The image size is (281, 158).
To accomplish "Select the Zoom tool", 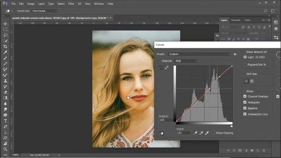I will 5,149.
